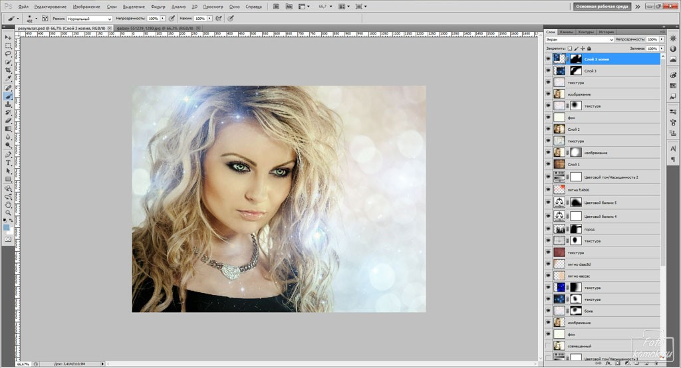Select the Lasso tool
Image resolution: width=681 pixels, height=368 pixels.
[x=8, y=54]
